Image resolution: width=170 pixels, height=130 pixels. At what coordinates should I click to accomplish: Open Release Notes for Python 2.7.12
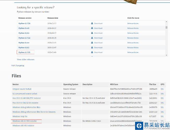point(133,38)
